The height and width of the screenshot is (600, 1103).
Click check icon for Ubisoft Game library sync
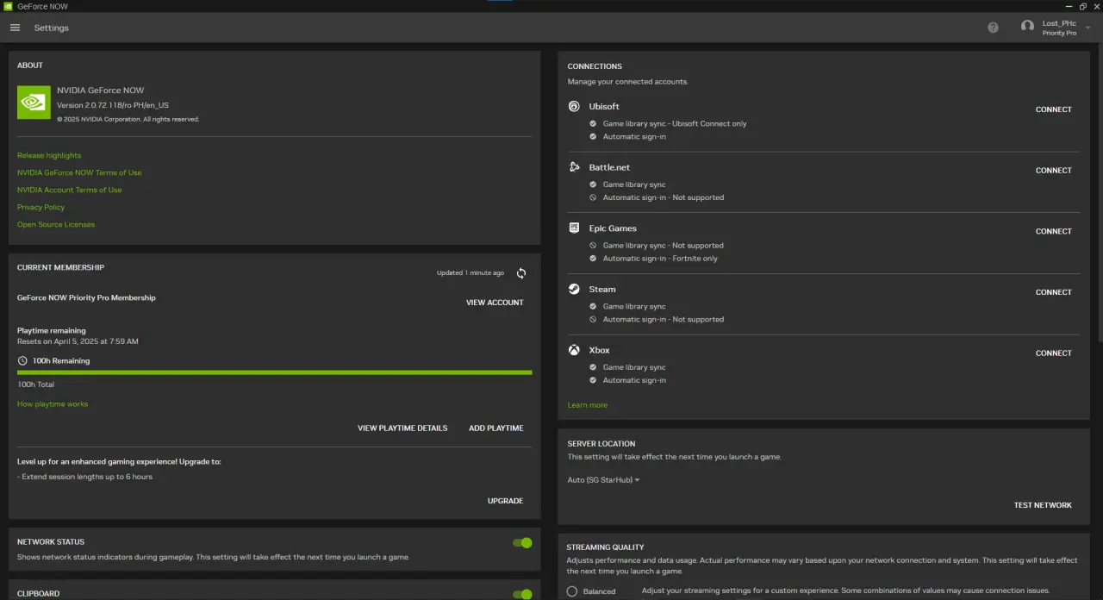[593, 123]
